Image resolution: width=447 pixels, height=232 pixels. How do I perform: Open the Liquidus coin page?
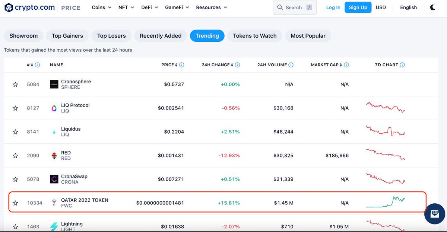pos(71,129)
